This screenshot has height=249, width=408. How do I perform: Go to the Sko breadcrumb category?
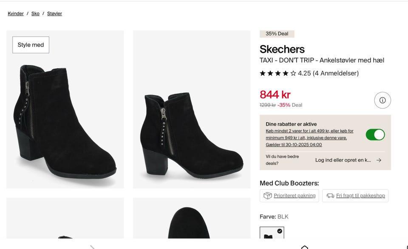click(x=35, y=14)
